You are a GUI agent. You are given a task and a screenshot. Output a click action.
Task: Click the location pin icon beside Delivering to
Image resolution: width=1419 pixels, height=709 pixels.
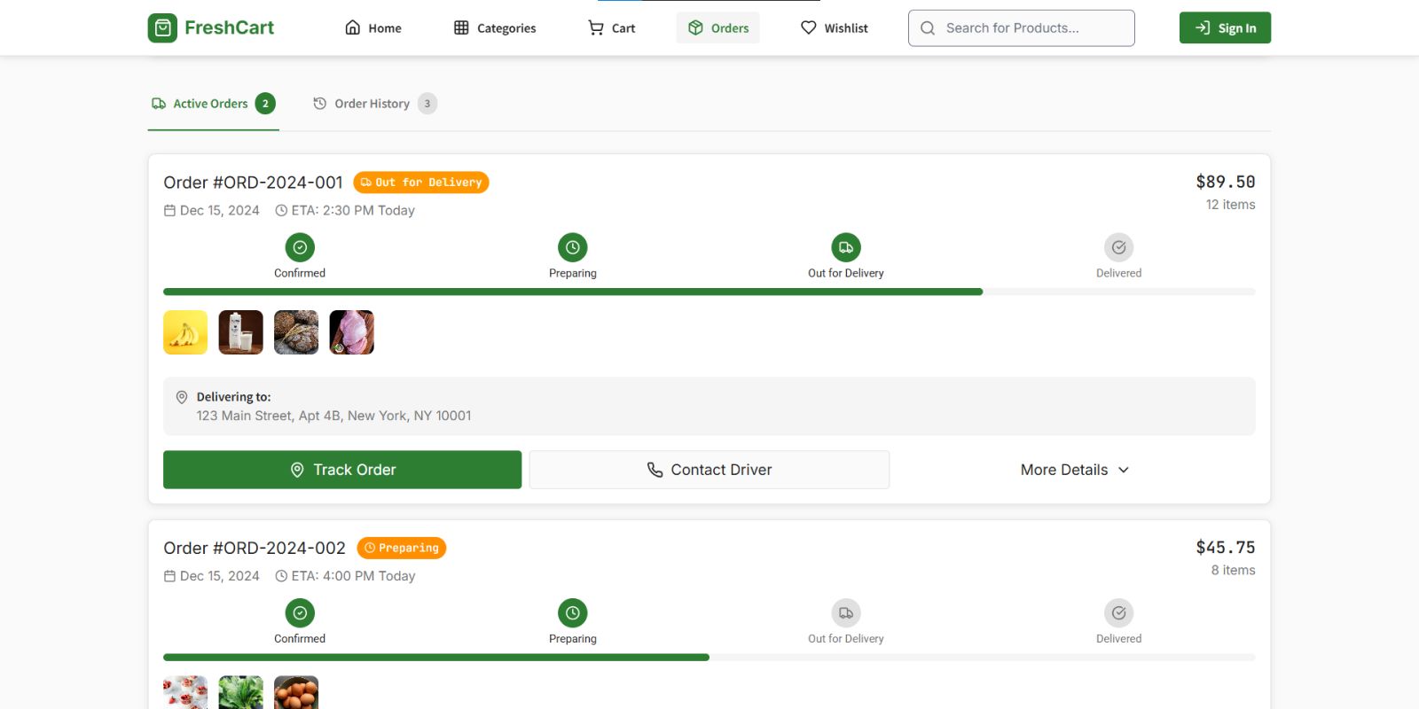click(x=182, y=397)
